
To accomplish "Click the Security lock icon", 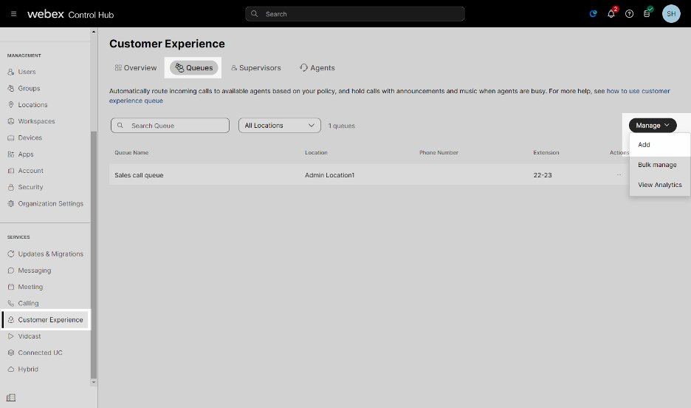I will pos(11,187).
